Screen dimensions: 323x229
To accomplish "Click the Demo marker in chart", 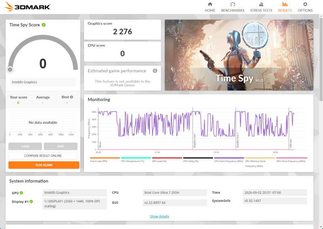I will click(x=100, y=145).
